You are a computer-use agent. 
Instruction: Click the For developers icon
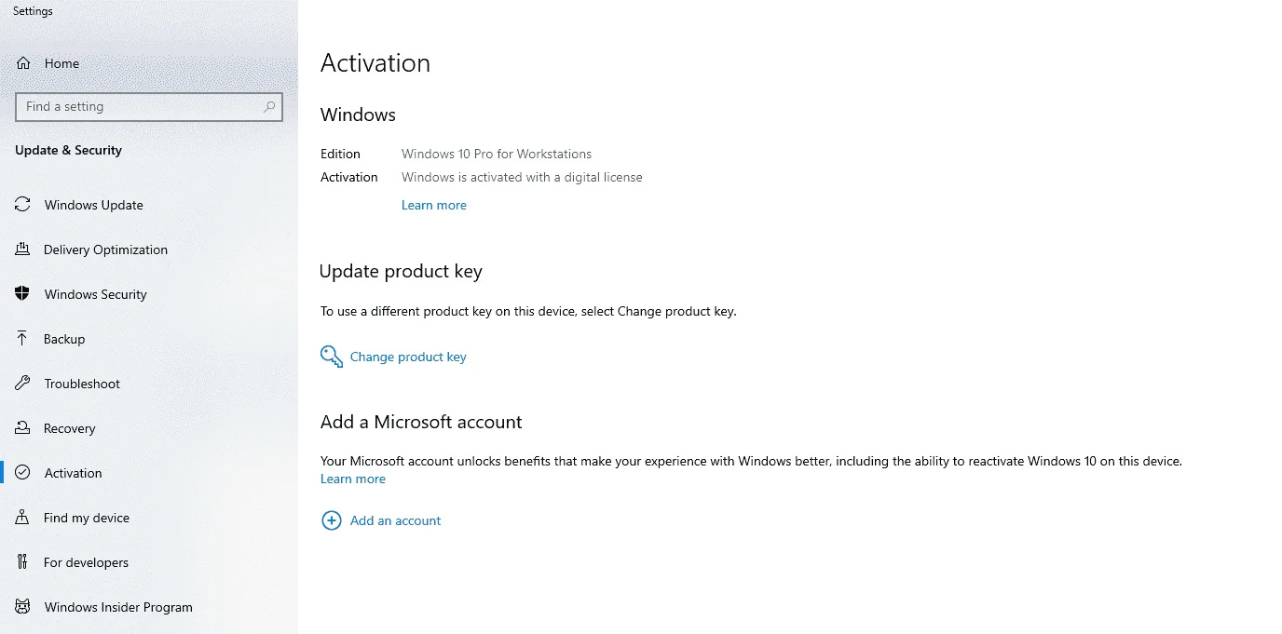[23, 562]
